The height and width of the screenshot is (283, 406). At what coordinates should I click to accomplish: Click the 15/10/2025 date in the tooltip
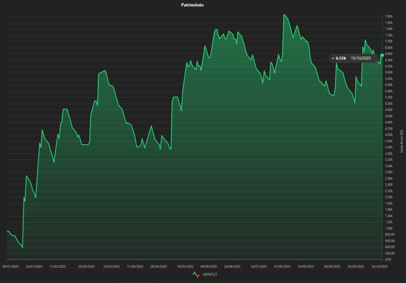tap(361, 58)
